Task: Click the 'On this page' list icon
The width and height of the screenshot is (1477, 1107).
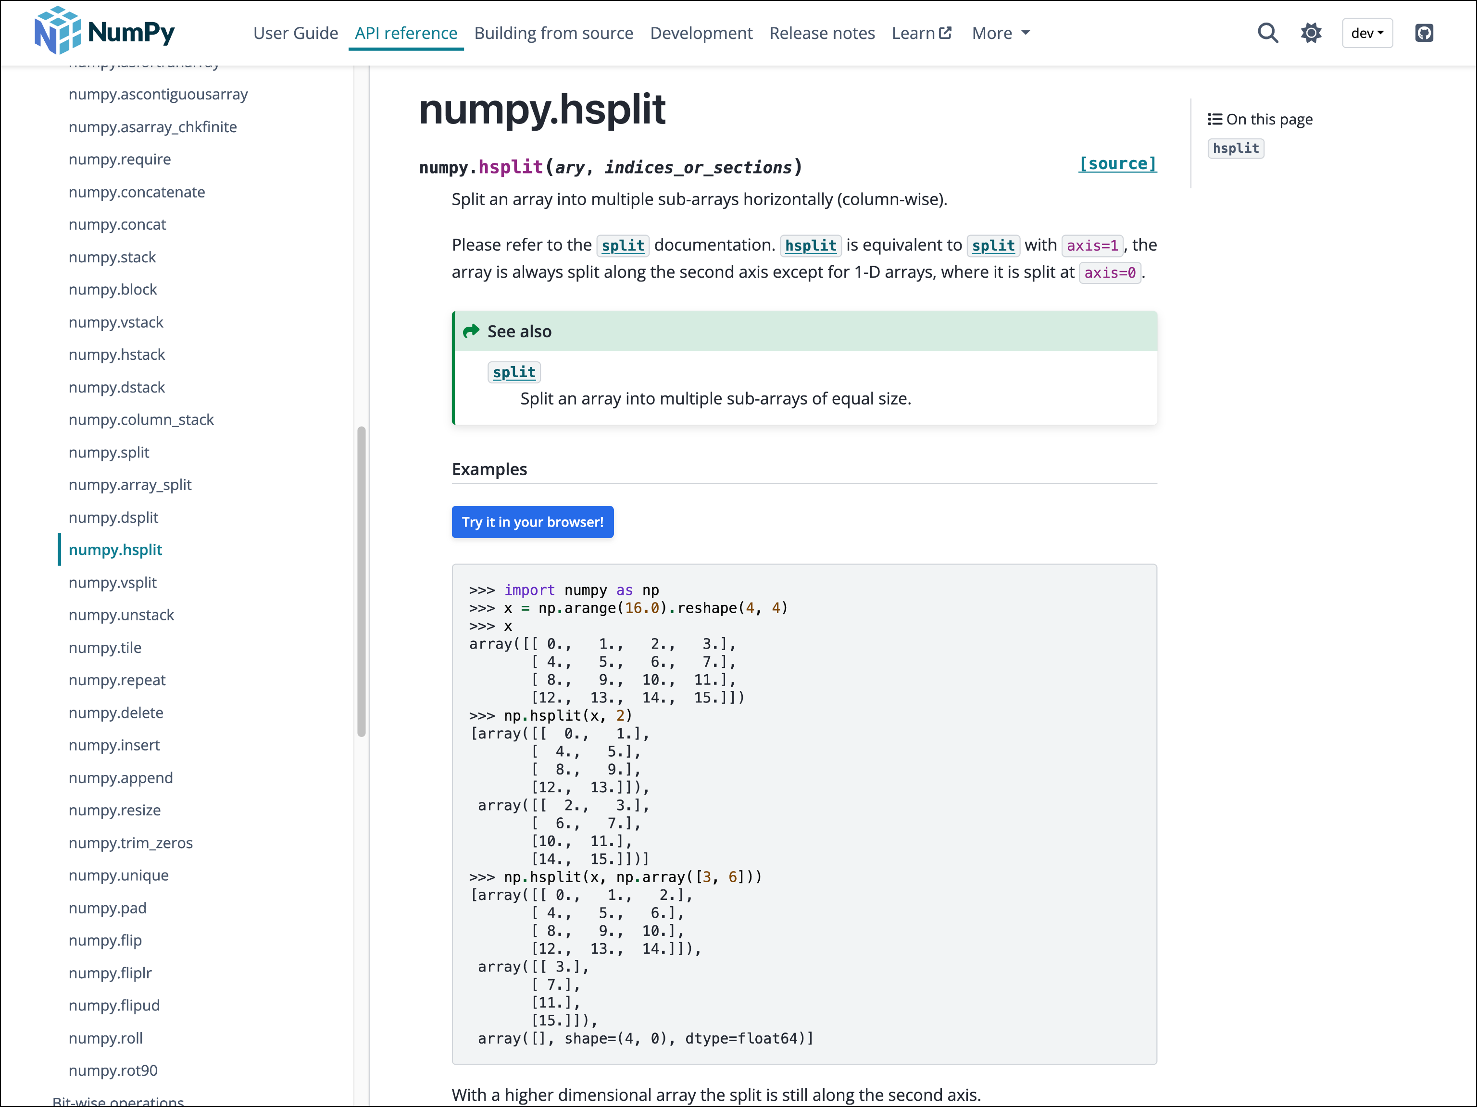Action: [1214, 120]
